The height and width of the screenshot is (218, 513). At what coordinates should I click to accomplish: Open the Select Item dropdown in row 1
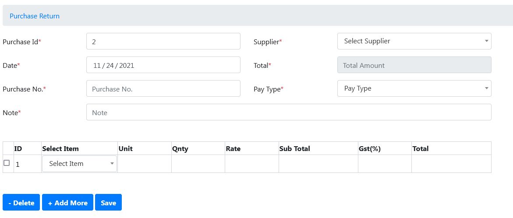point(79,164)
